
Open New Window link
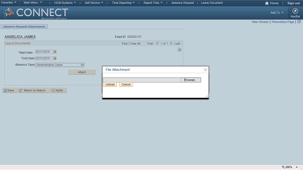260,22
